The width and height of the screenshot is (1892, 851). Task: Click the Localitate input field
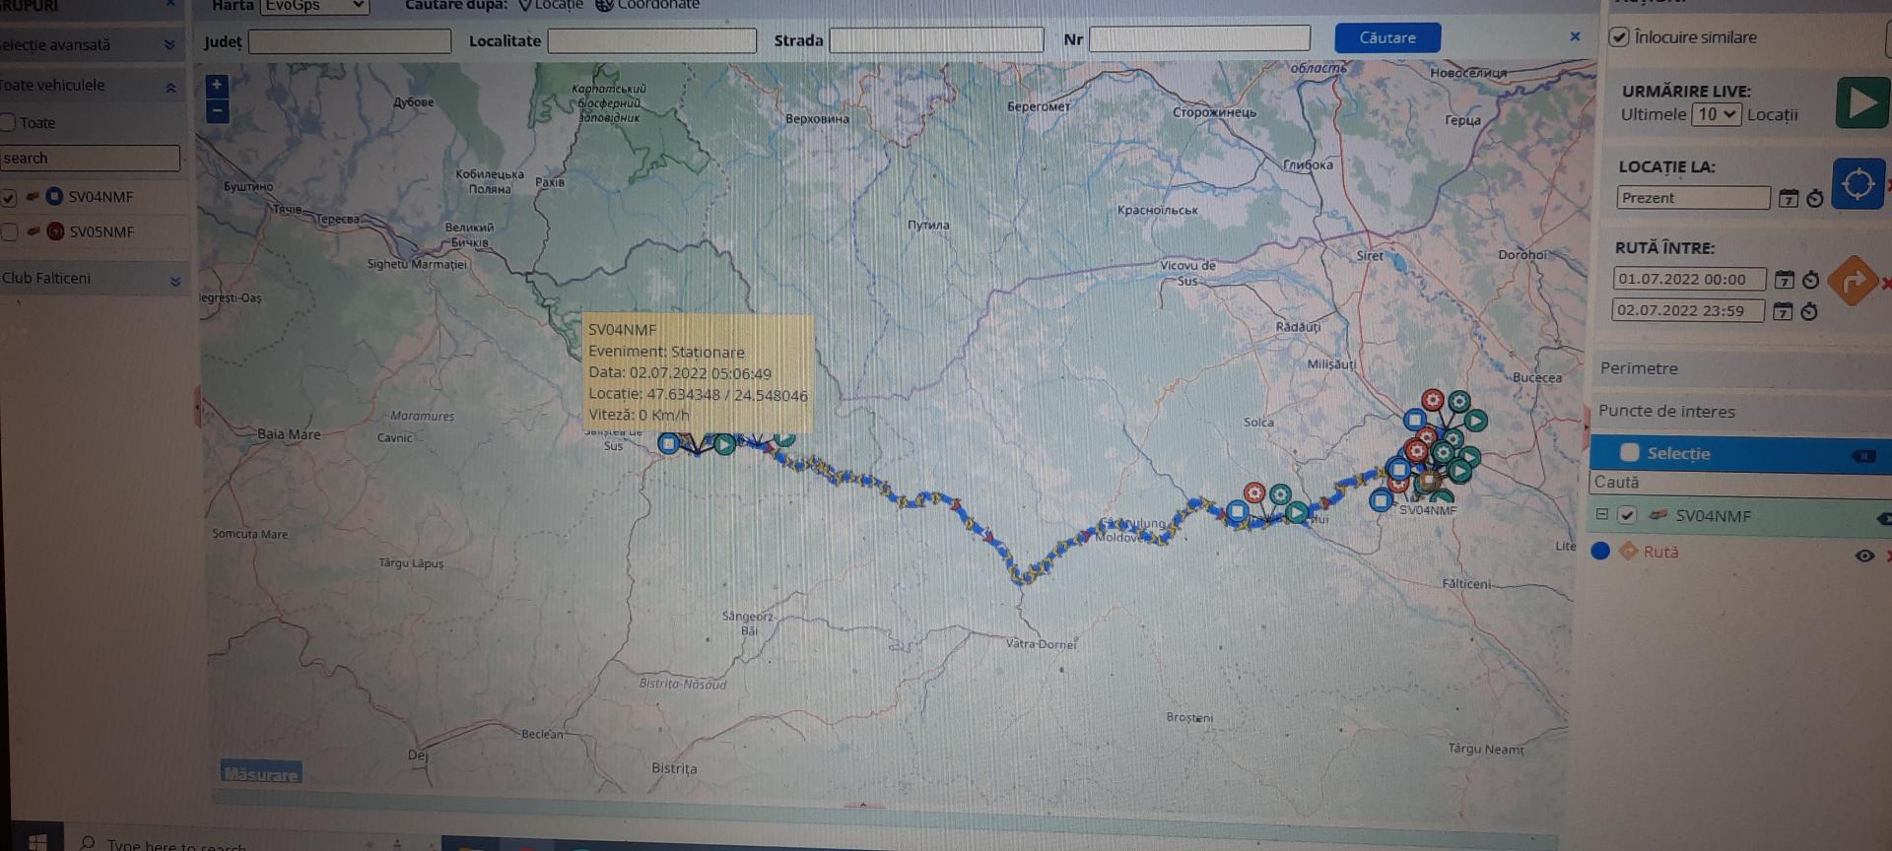[652, 40]
